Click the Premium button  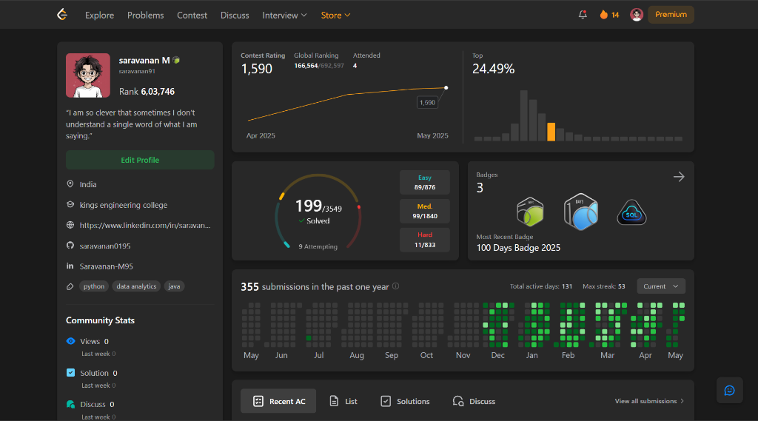point(671,15)
